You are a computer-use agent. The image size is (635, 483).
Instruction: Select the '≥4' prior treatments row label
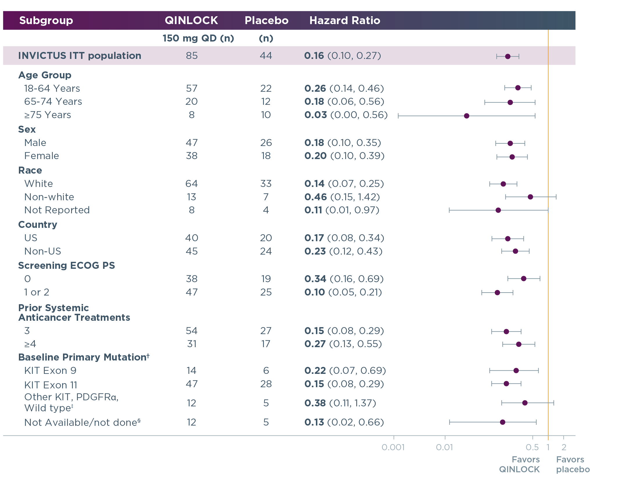pyautogui.click(x=30, y=344)
